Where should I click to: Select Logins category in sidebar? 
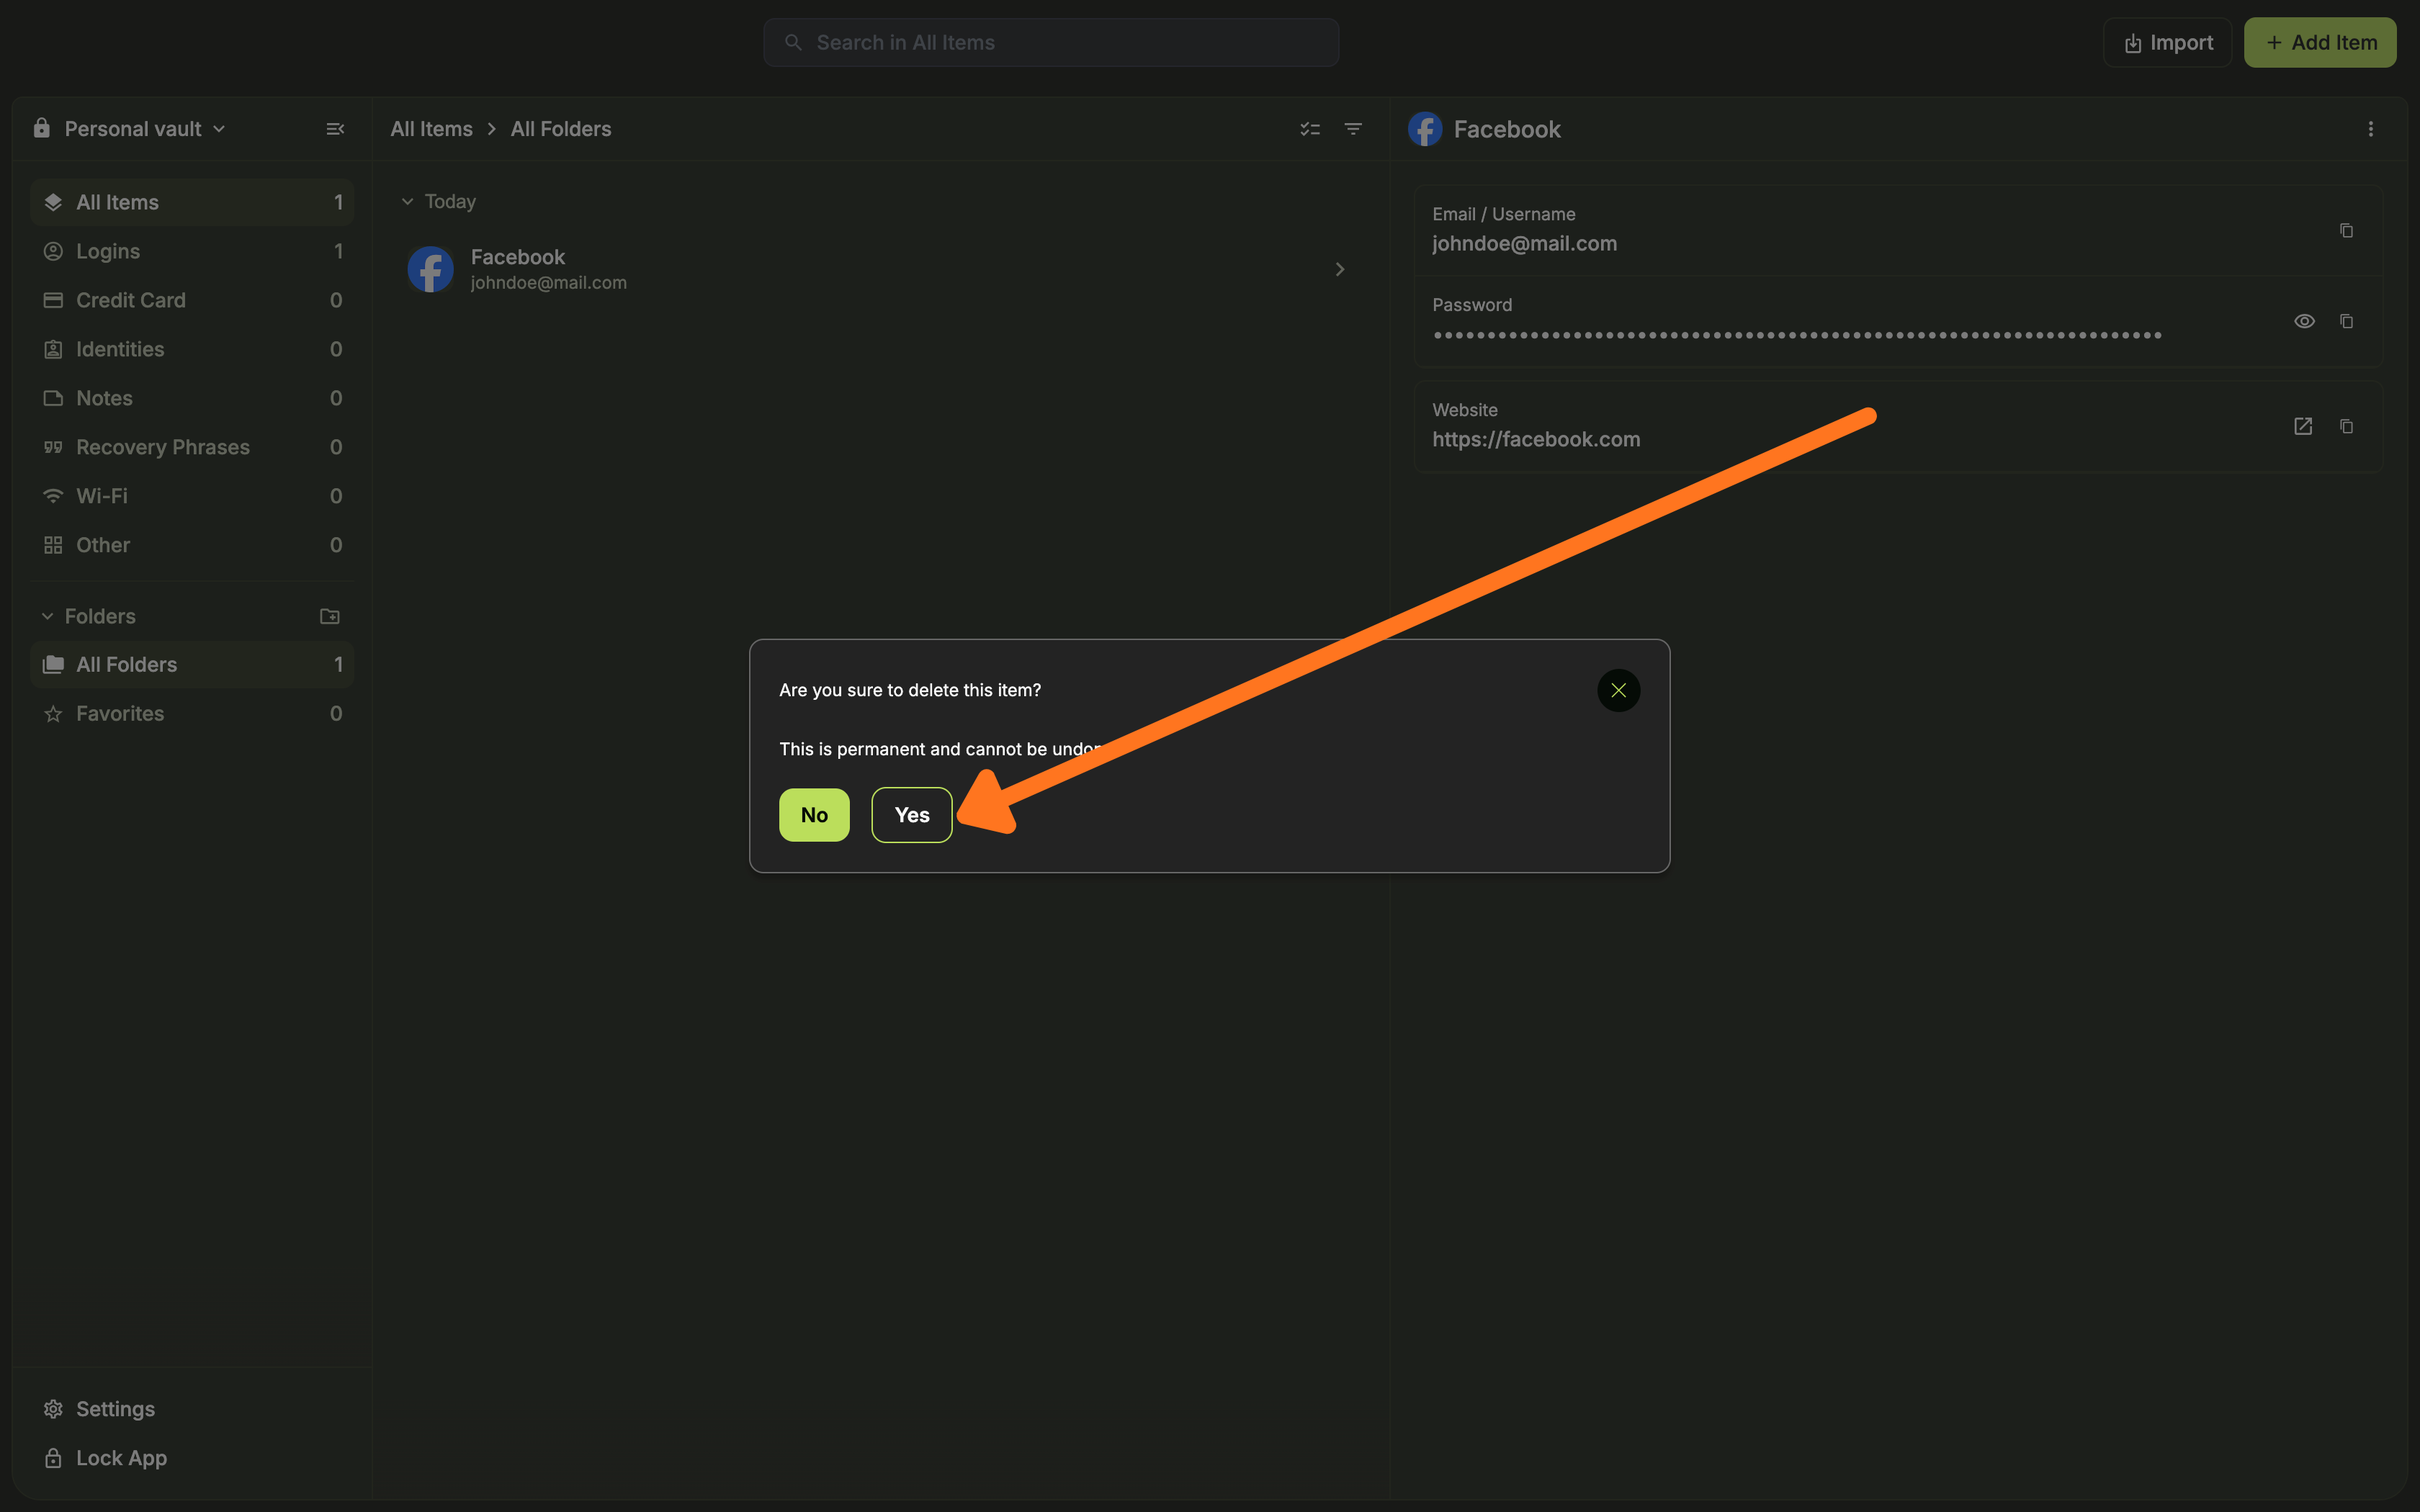pos(108,251)
